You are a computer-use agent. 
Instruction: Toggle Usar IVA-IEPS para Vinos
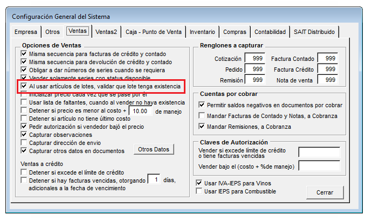(199, 183)
